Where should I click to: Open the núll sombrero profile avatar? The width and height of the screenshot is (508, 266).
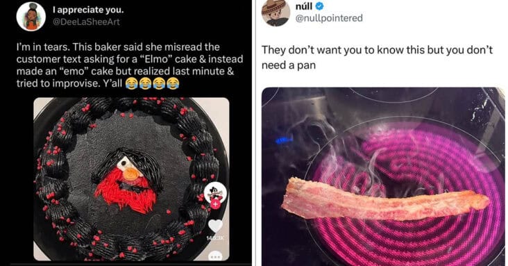(276, 13)
